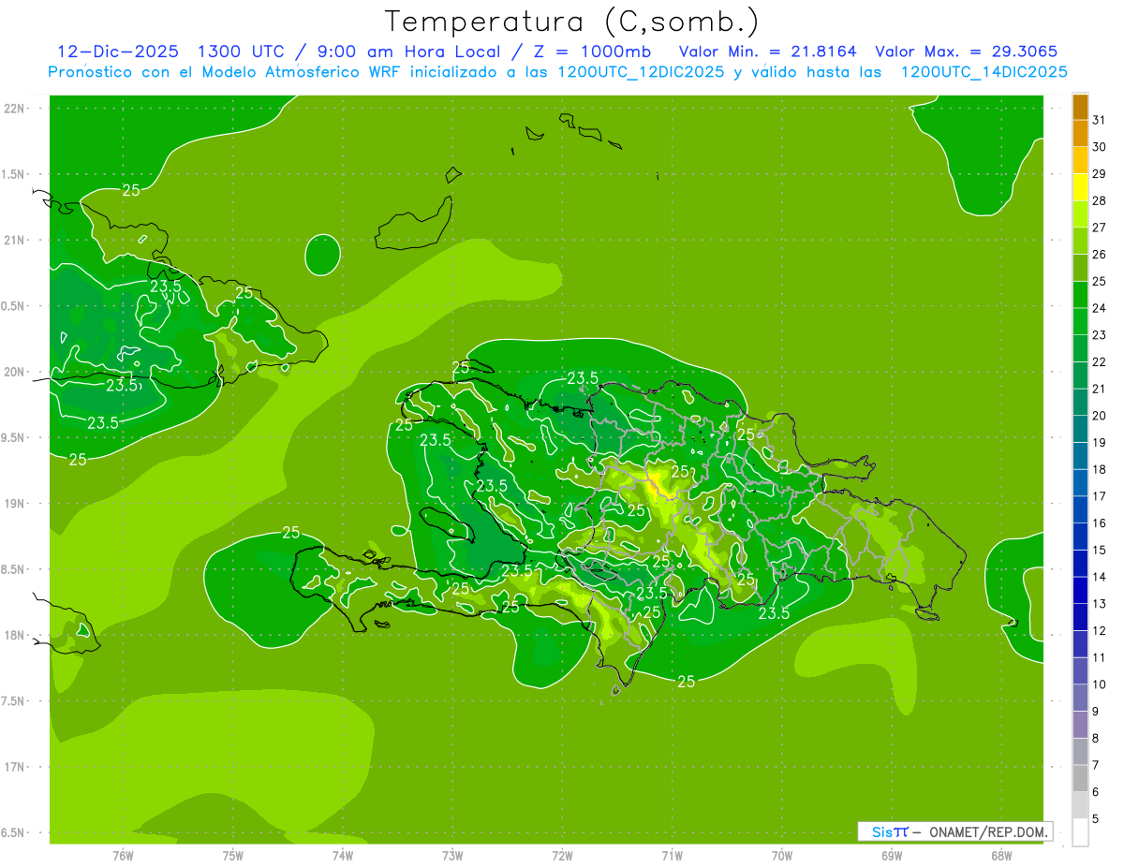
Task: Select the date text "12-Dic-2025"
Action: pos(118,51)
